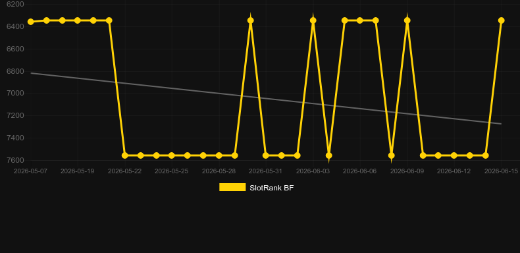Click the 2026-06-09 x-axis label
This screenshot has width=520, height=253.
click(407, 171)
